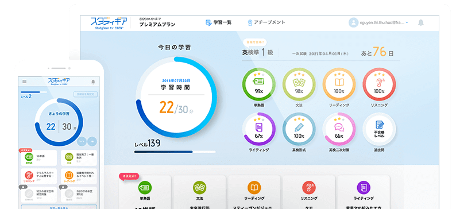Open the recommended 単熟語 lesson card
Viewport: 456px width, 209px height.
[x=145, y=192]
